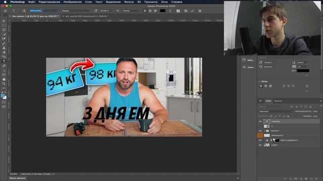Select the Horizontal Type tool
Viewport: 323px width, 181px height.
[4, 61]
